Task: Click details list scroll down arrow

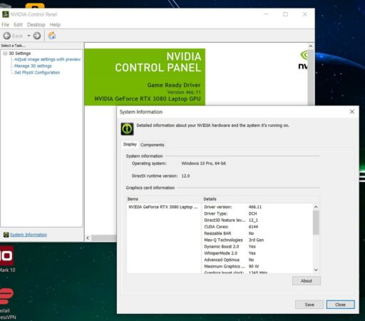Action: point(316,270)
